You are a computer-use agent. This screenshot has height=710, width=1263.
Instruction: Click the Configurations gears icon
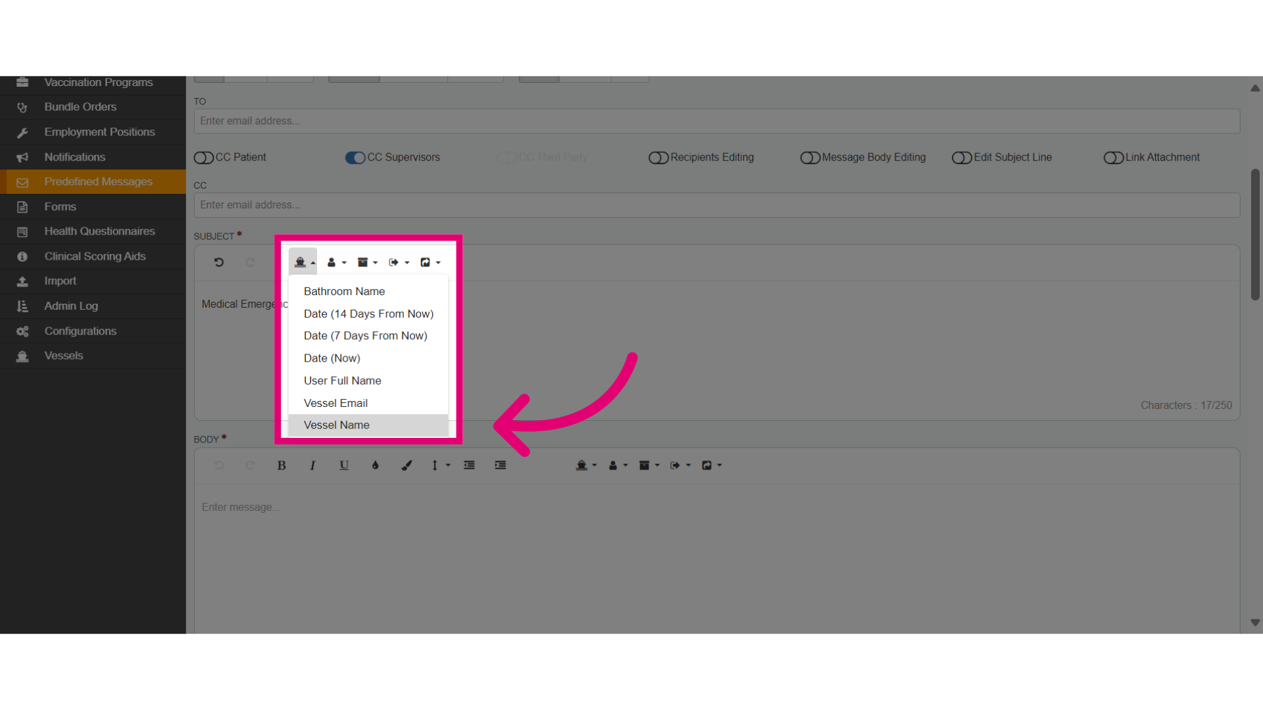pos(22,331)
